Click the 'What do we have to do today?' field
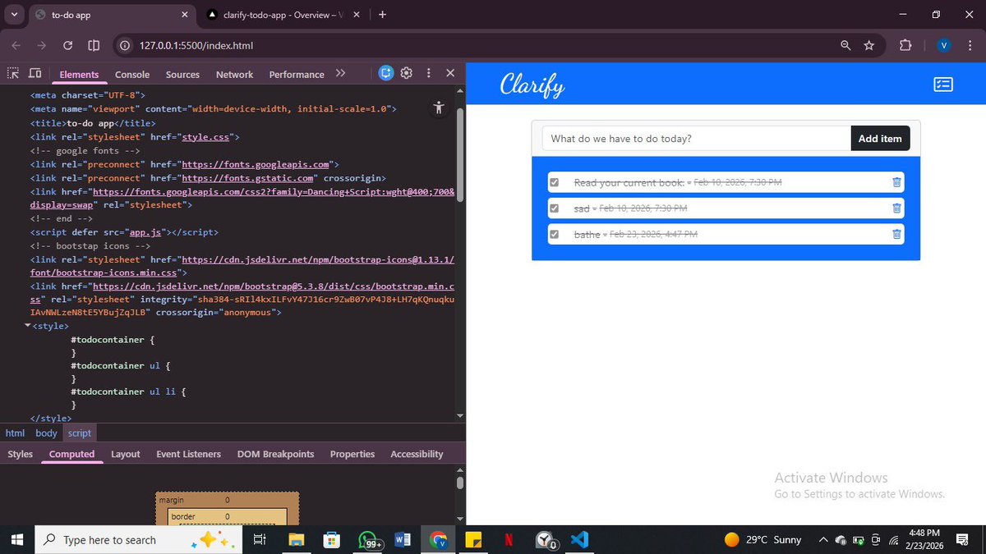 click(x=696, y=139)
